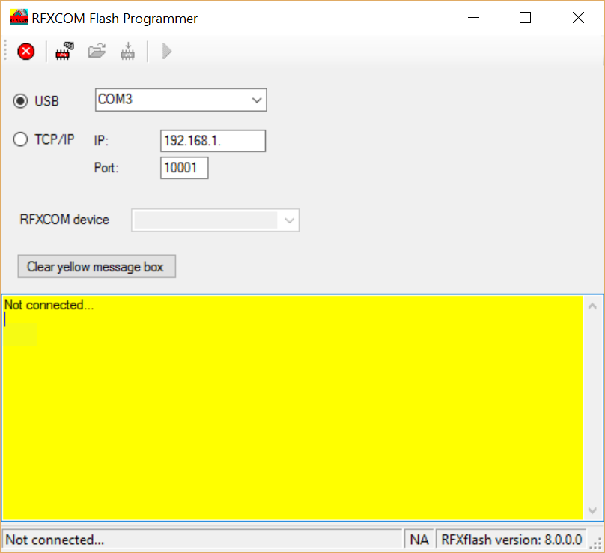Click the toolbar drag grip handle
The width and height of the screenshot is (605, 553).
click(x=5, y=51)
